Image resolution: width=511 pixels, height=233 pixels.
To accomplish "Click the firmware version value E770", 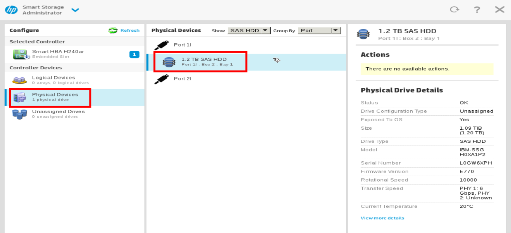I will 467,171.
